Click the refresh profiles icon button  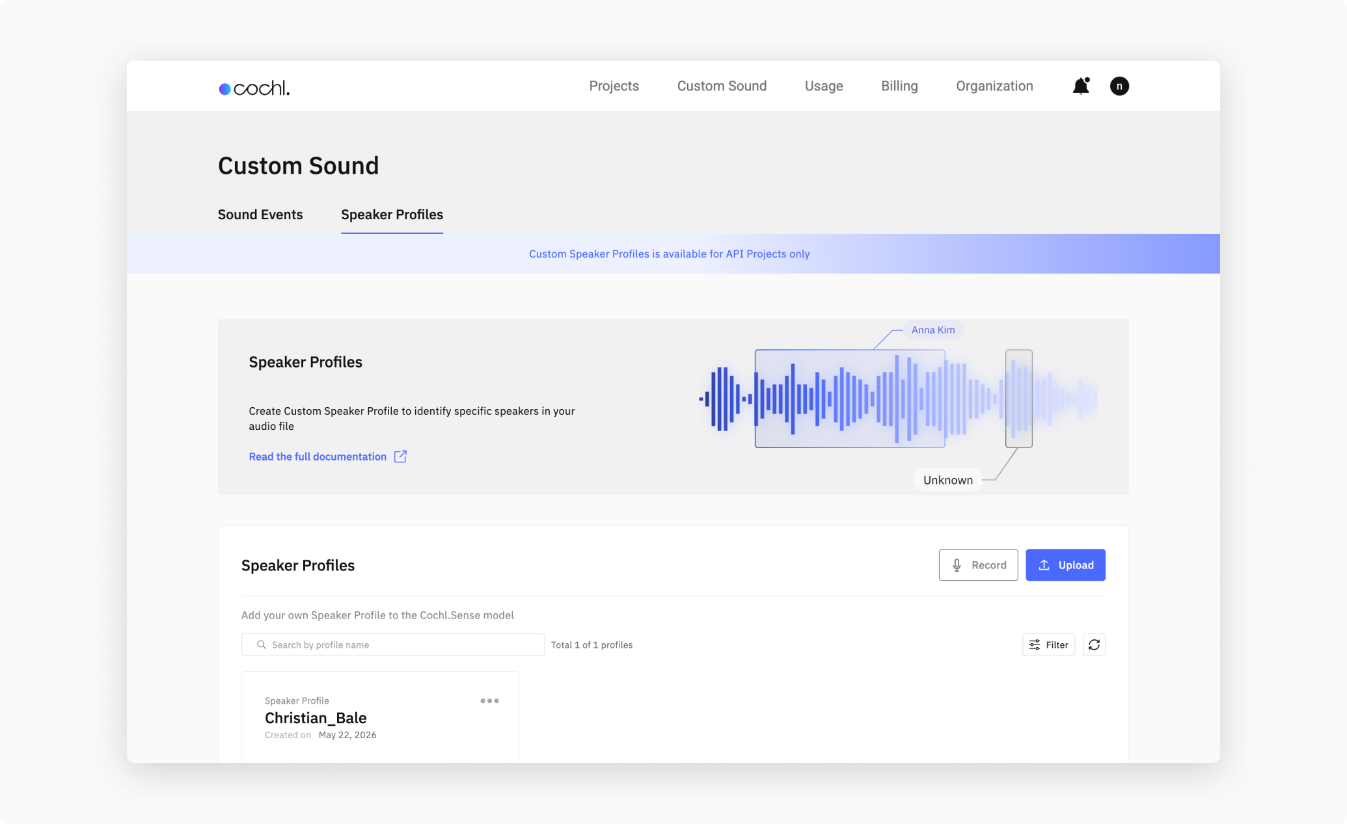coord(1094,645)
